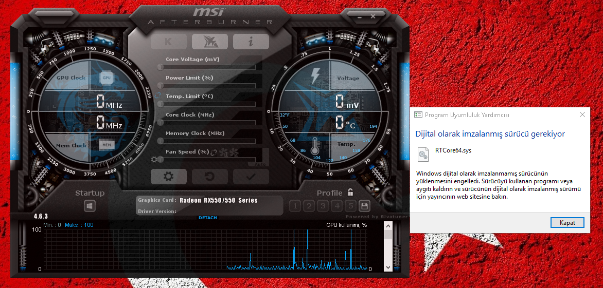Viewport: 603px width, 288px height.
Task: Close the Afterburner window
Action: tap(373, 16)
